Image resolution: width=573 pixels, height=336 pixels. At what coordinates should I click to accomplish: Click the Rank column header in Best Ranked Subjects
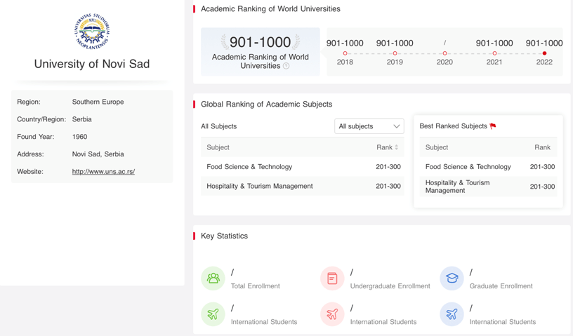pos(542,147)
